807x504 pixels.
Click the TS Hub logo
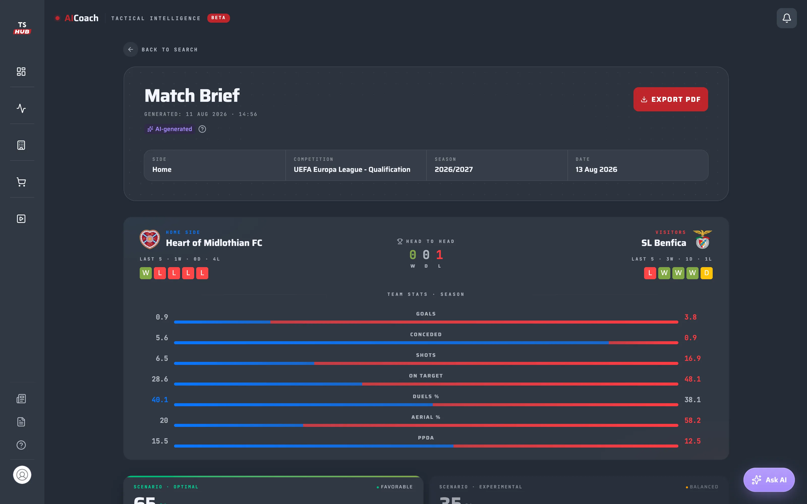click(22, 28)
